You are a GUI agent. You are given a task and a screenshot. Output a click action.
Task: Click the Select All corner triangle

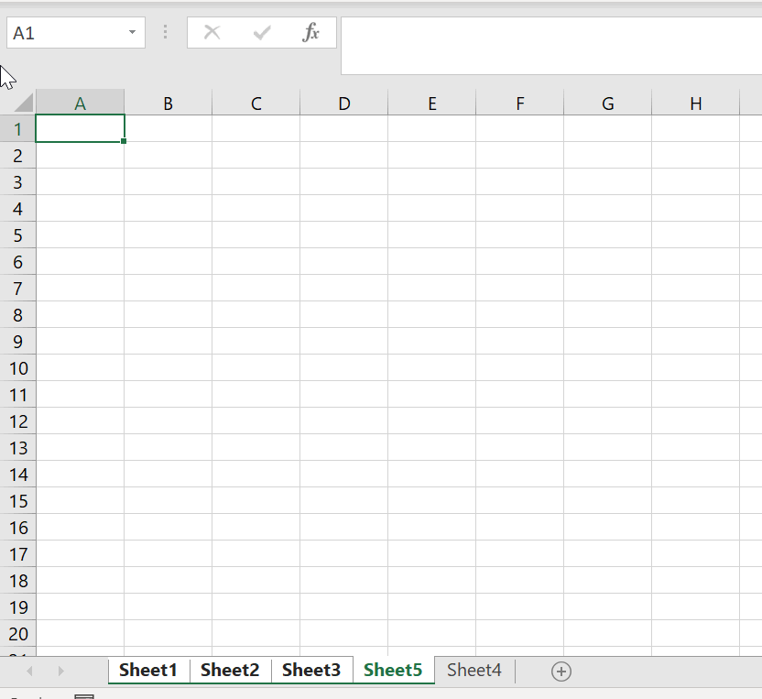pos(22,102)
